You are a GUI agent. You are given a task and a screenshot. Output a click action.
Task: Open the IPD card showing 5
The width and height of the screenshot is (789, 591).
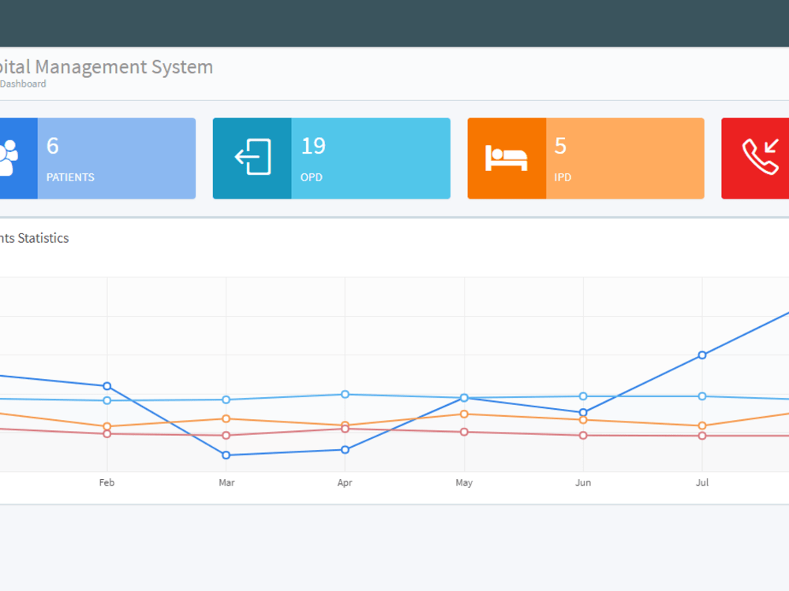(x=585, y=158)
